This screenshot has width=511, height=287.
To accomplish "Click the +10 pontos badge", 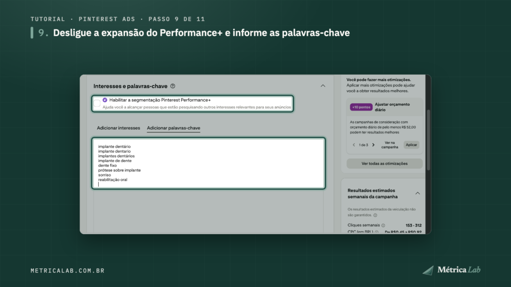I will point(361,107).
